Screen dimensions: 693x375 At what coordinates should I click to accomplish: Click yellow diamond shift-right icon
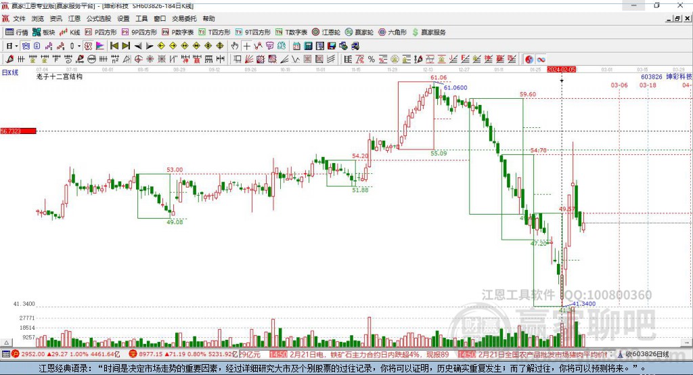coord(173,46)
